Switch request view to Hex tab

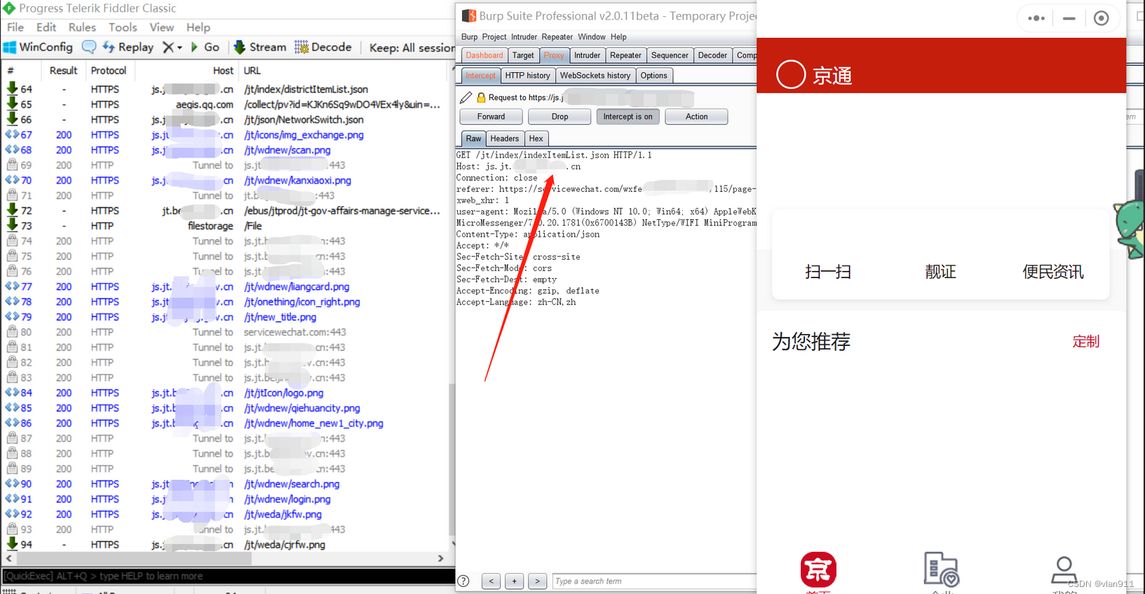pos(536,139)
